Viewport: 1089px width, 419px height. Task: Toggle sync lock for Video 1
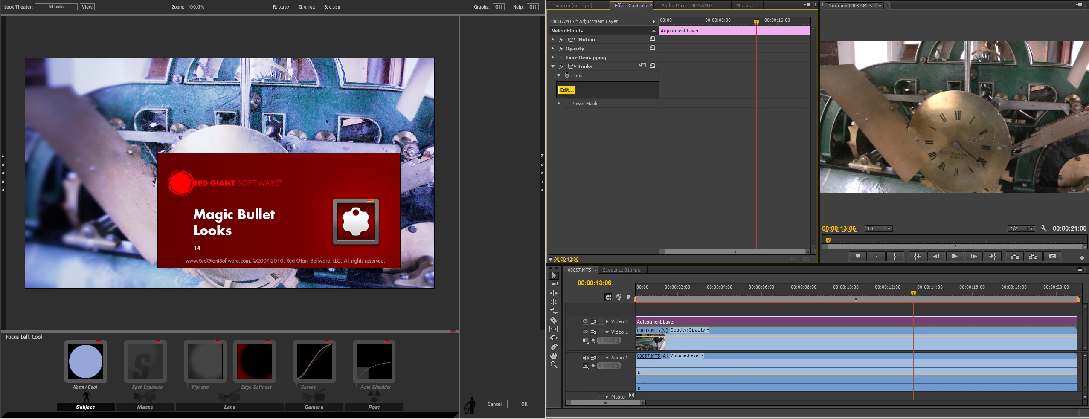click(x=593, y=332)
